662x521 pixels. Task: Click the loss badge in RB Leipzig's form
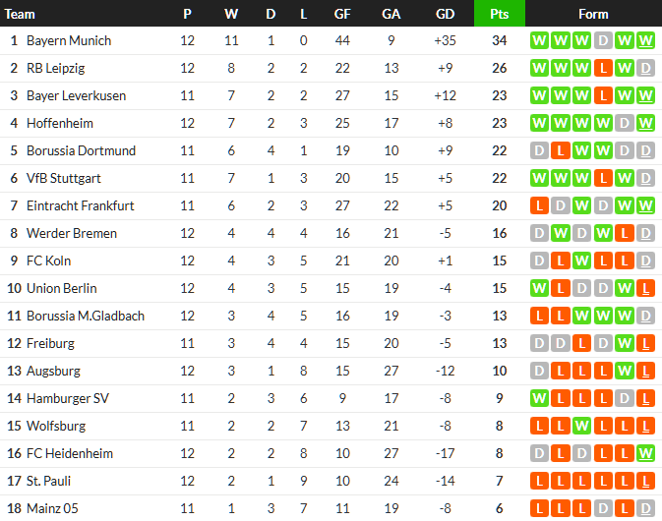point(603,69)
